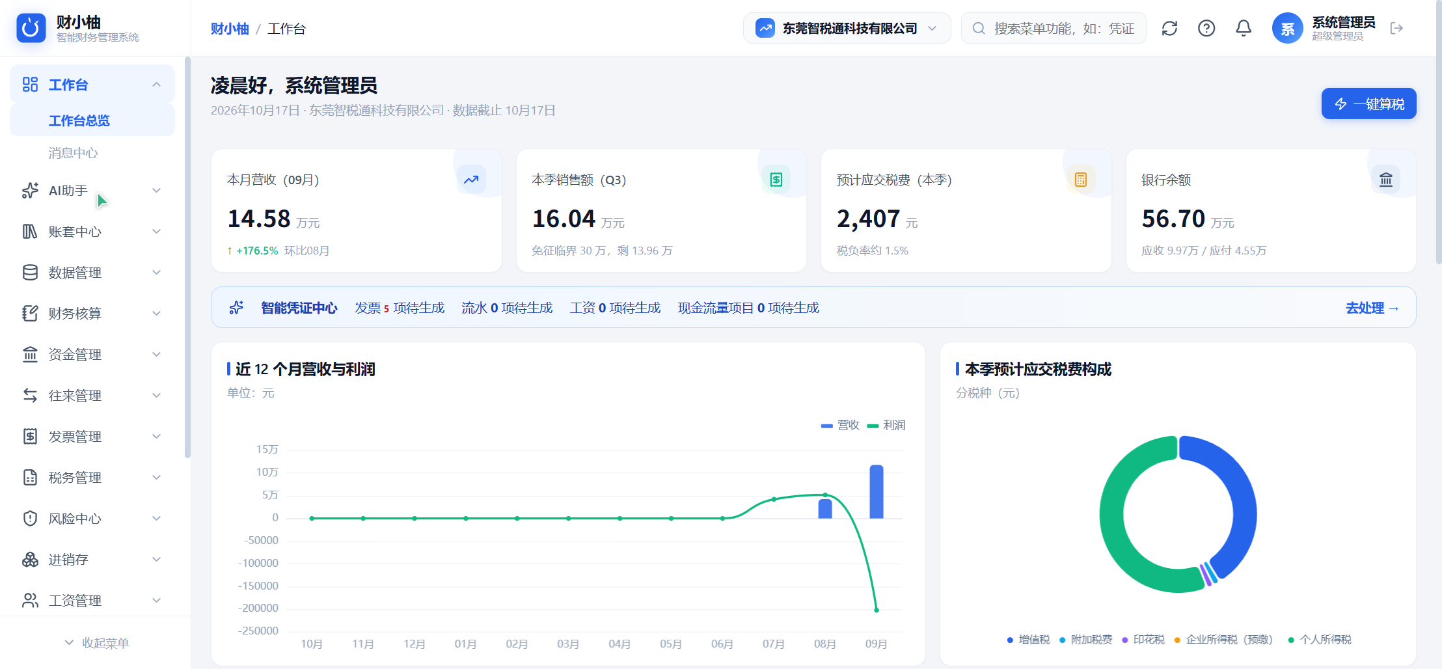Click the 去处理 → link
1442x669 pixels.
coord(1372,308)
